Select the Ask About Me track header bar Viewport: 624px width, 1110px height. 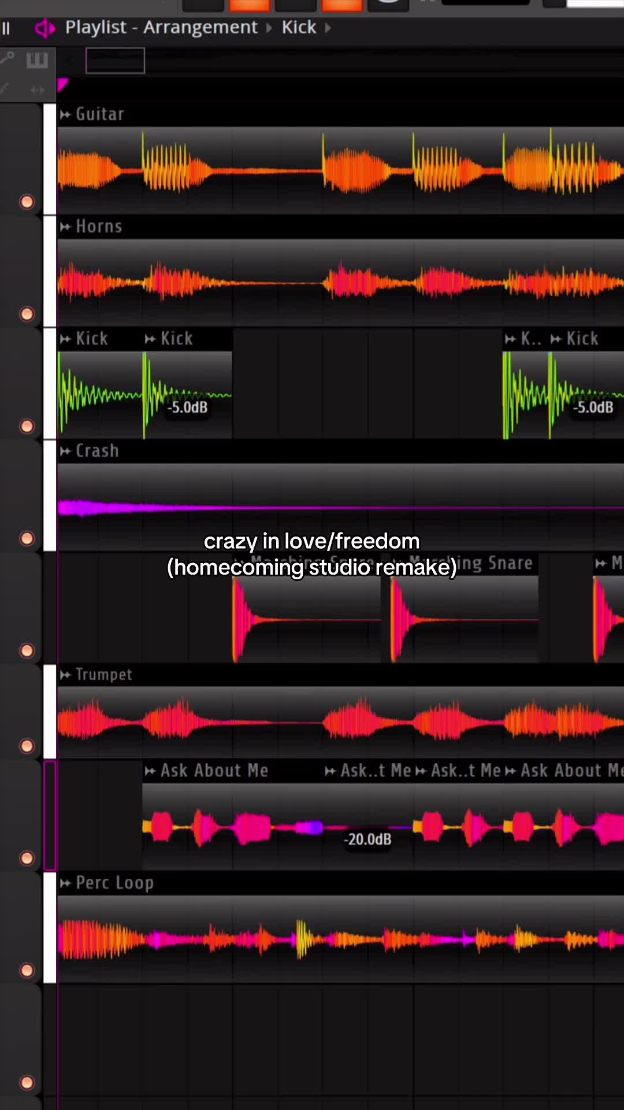[x=50, y=816]
